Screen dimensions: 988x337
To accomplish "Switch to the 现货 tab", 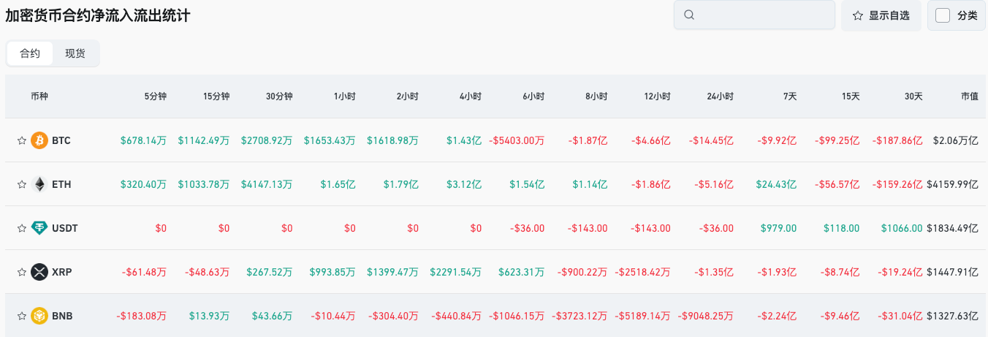I will pyautogui.click(x=75, y=53).
